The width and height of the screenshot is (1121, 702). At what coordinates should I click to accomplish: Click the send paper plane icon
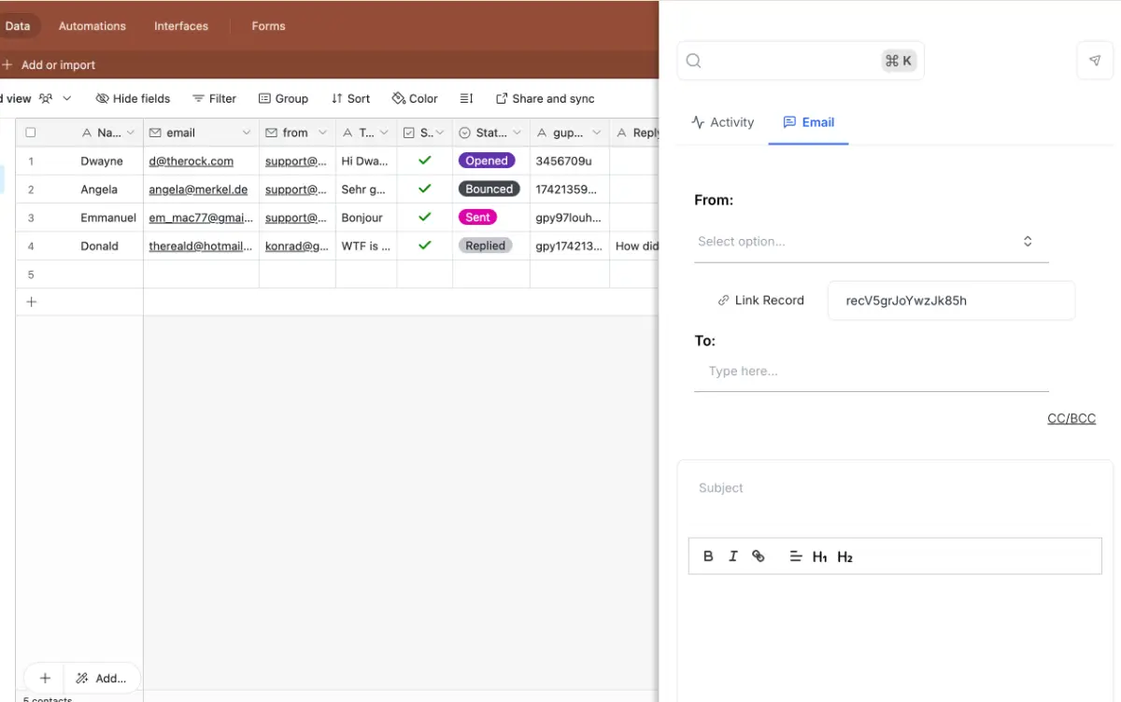1095,60
